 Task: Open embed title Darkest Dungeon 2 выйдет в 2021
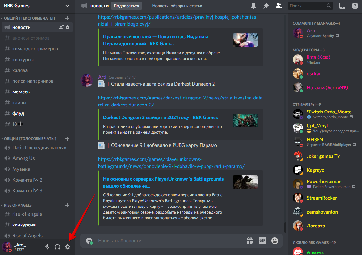pos(161,118)
